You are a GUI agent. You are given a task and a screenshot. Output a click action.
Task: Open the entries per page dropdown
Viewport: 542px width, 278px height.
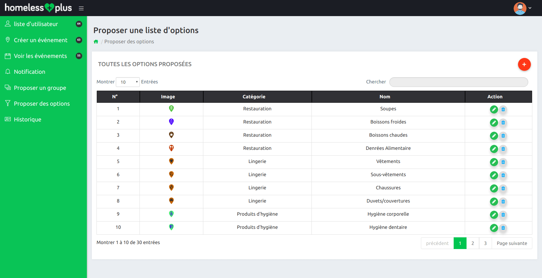(128, 82)
